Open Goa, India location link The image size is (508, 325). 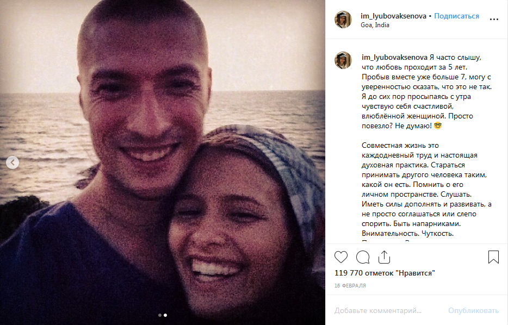[375, 25]
